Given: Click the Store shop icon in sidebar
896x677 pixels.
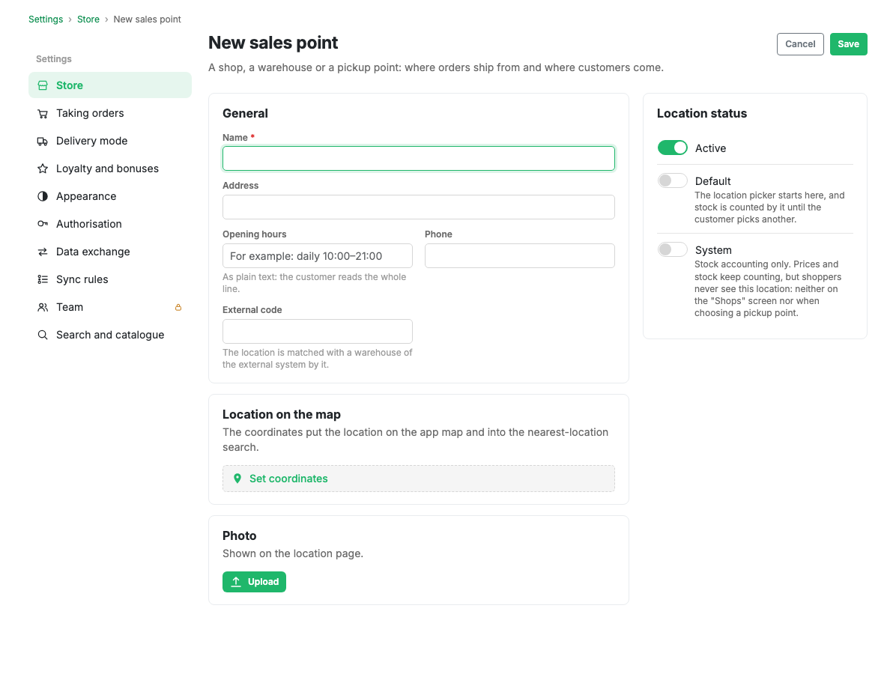Looking at the screenshot, I should point(43,85).
